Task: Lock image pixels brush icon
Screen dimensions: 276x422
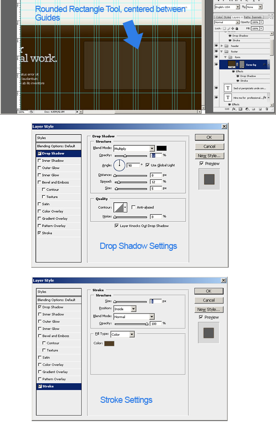Action: [x=229, y=28]
